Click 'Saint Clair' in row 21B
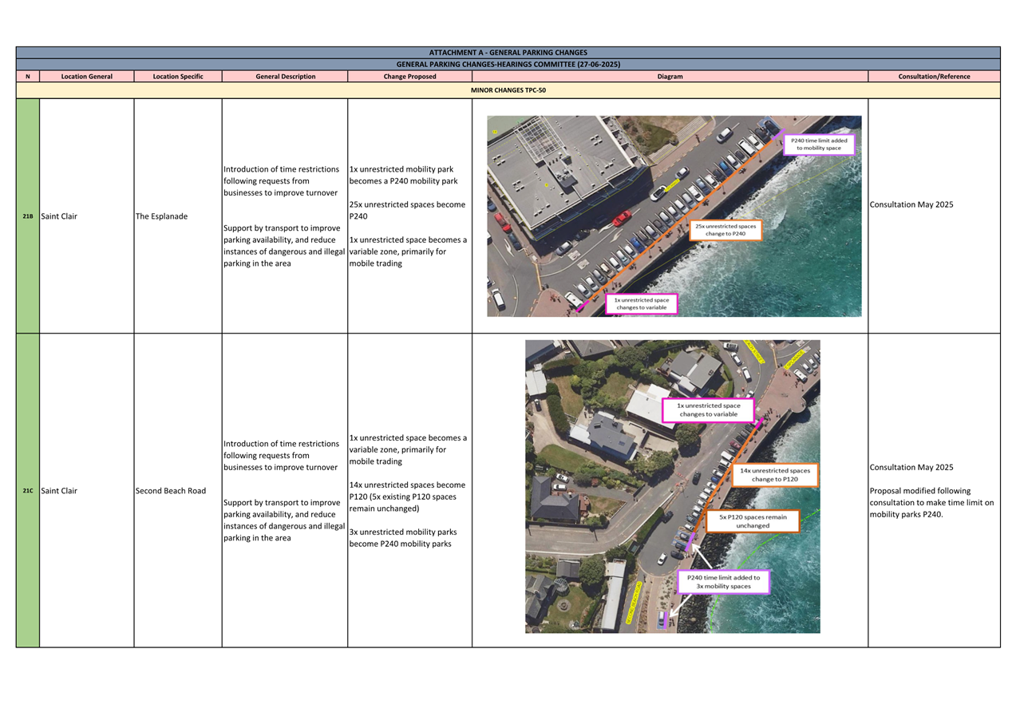Screen dimensions: 1024x724 [x=59, y=216]
